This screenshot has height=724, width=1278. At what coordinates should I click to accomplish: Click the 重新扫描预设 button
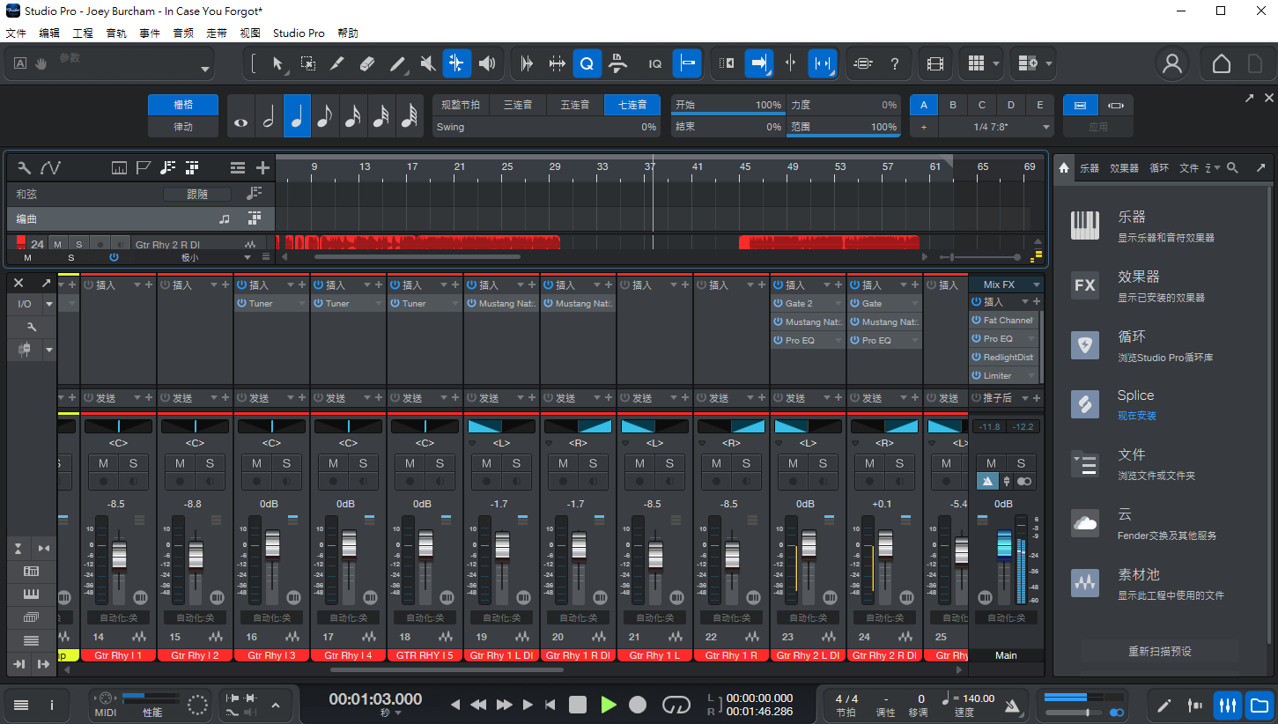1160,652
